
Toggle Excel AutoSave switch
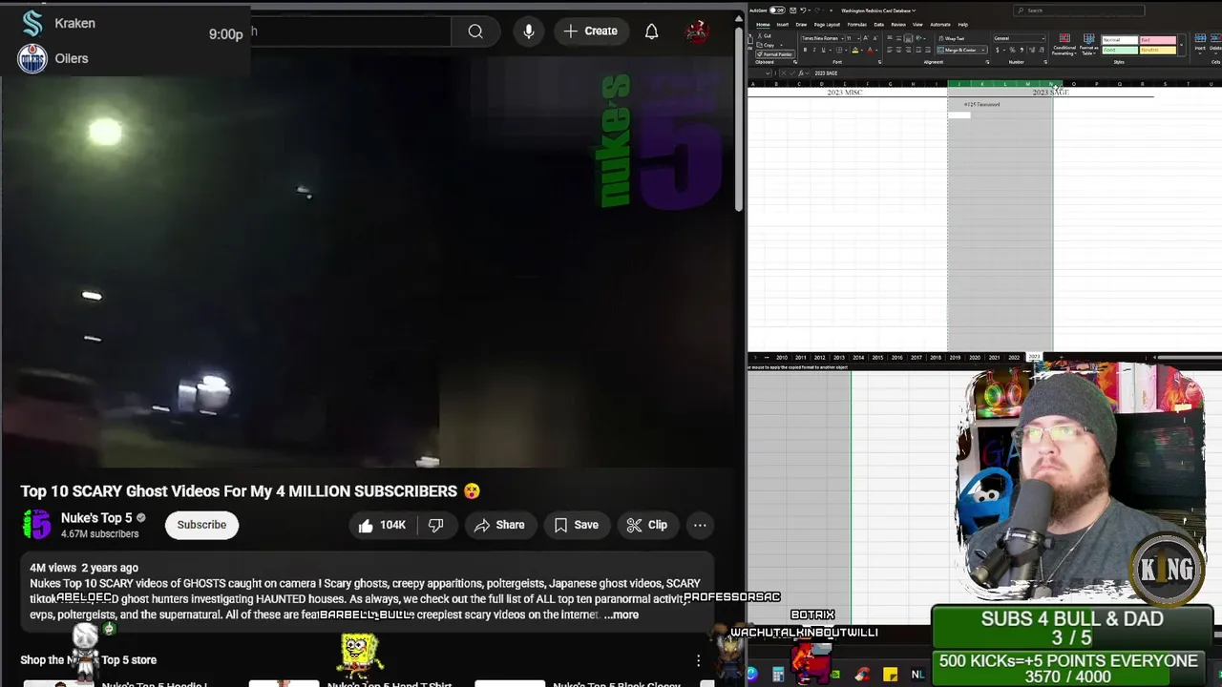777,10
